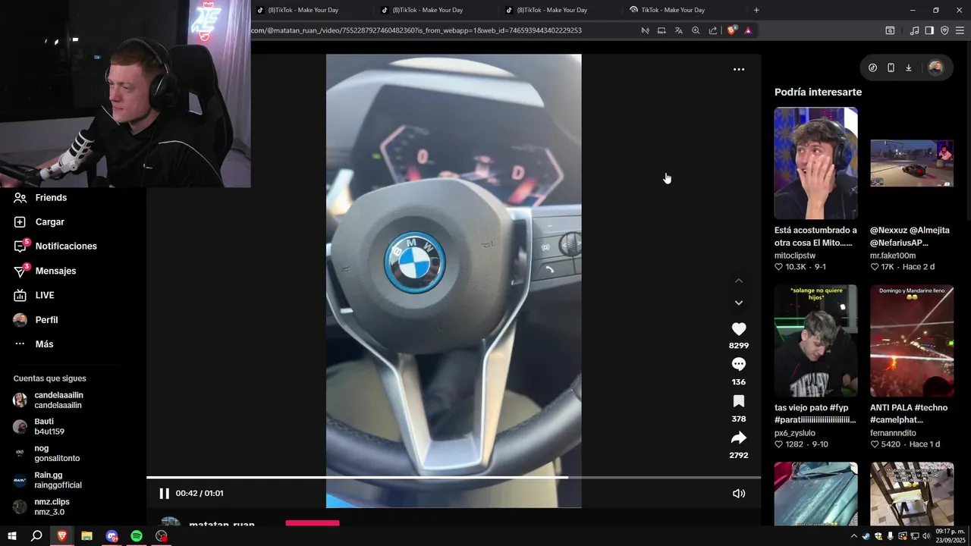Open the media playlist music note icon
The height and width of the screenshot is (546, 971).
pyautogui.click(x=914, y=30)
